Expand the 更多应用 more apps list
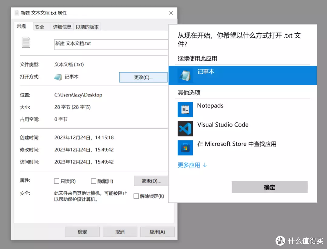This screenshot has height=249, width=327. point(192,165)
